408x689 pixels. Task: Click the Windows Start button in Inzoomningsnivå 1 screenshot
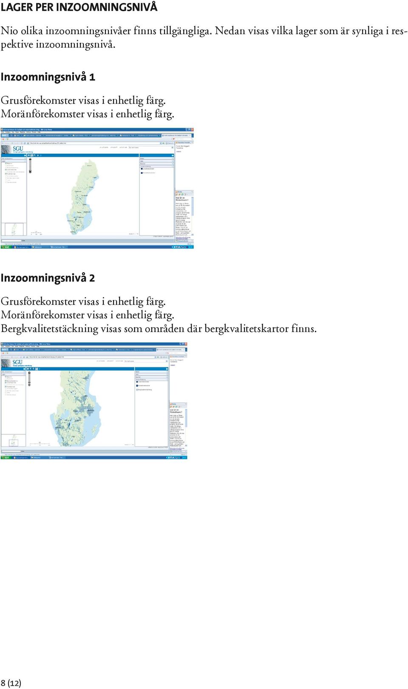(x=6, y=247)
